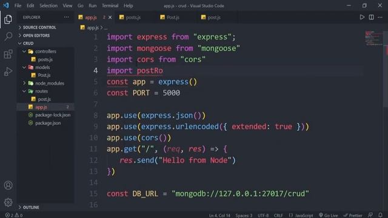This screenshot has width=388, height=218.
Task: Open the View menu
Action: click(x=67, y=5)
